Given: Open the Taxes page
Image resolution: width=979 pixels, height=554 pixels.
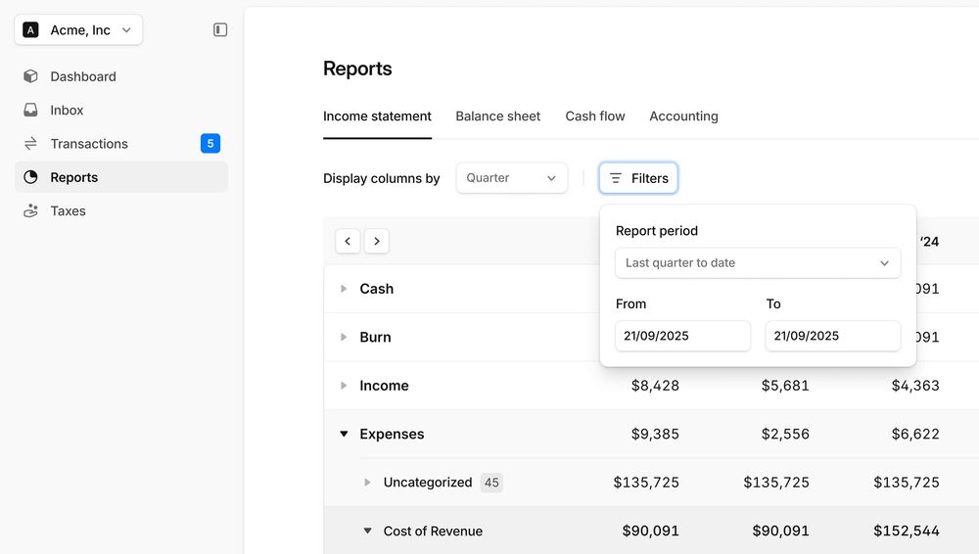Looking at the screenshot, I should (x=121, y=211).
